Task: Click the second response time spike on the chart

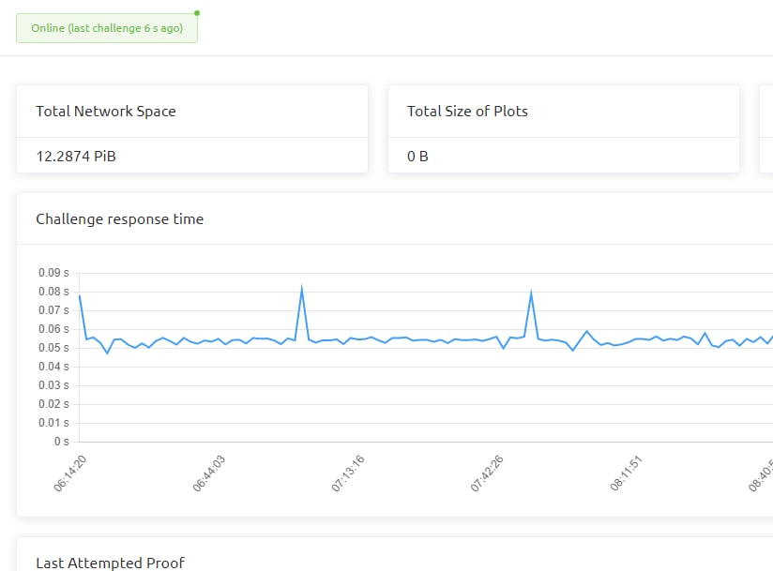Action: coord(532,294)
